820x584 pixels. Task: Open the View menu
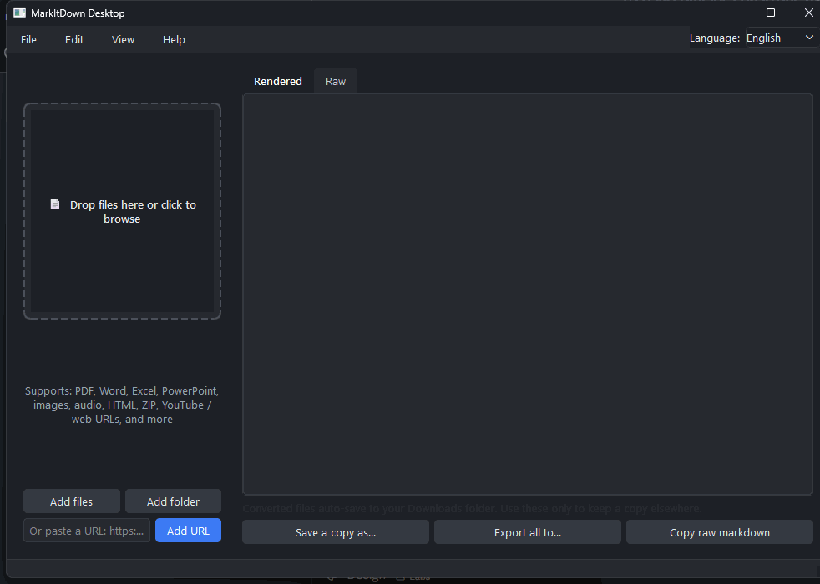[x=123, y=40]
